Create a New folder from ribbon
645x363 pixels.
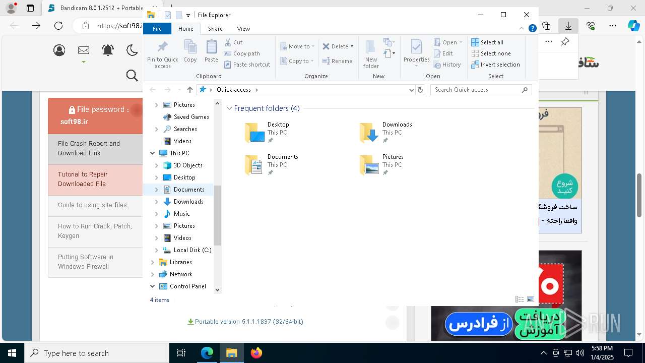pyautogui.click(x=371, y=54)
